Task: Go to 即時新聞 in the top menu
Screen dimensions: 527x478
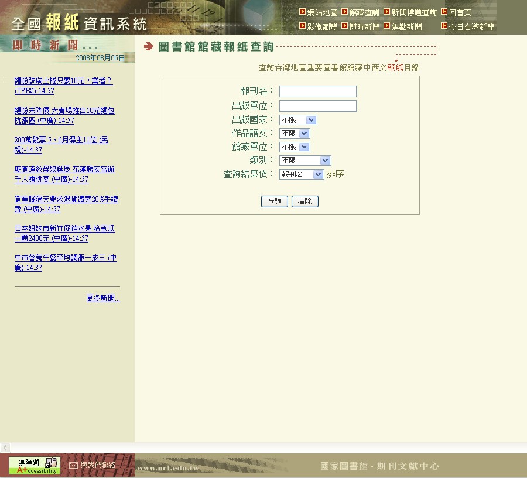Action: [x=364, y=27]
